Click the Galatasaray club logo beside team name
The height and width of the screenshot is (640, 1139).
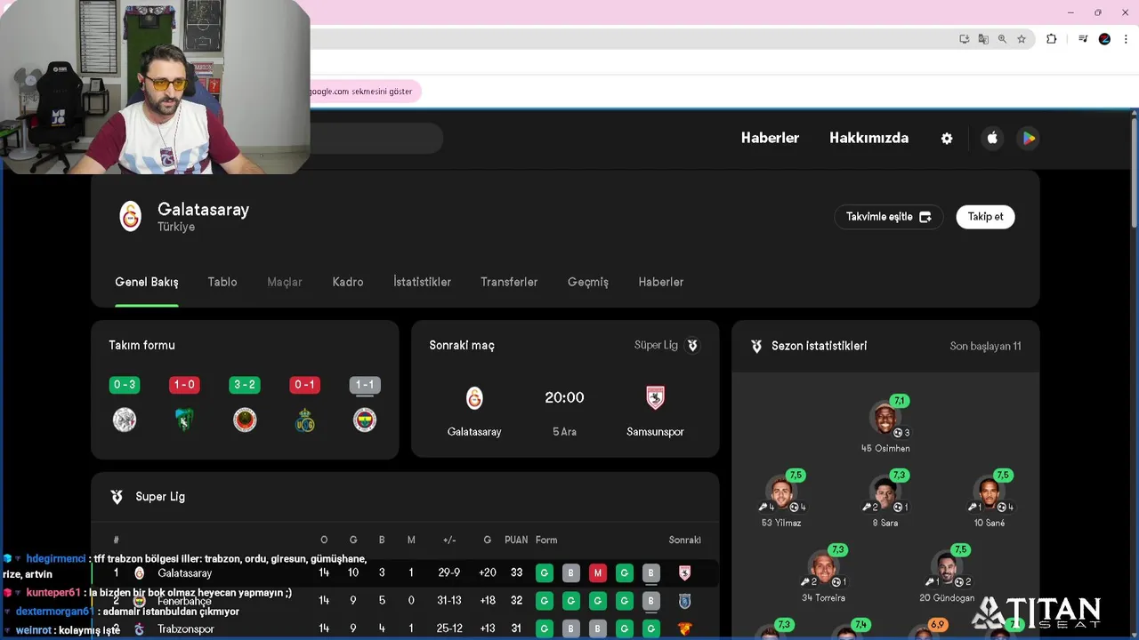click(131, 217)
